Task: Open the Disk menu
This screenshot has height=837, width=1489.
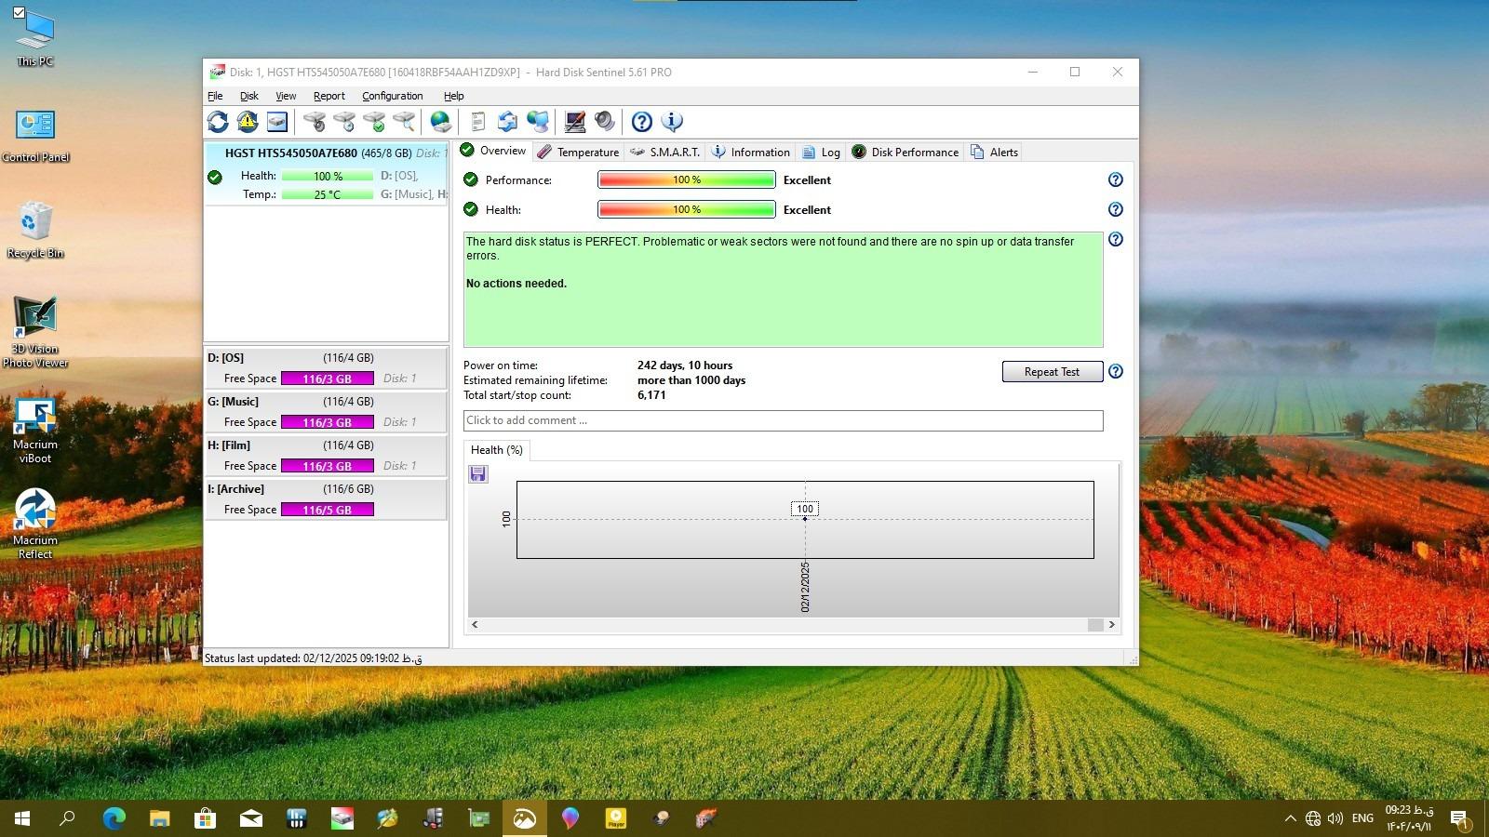Action: point(248,96)
